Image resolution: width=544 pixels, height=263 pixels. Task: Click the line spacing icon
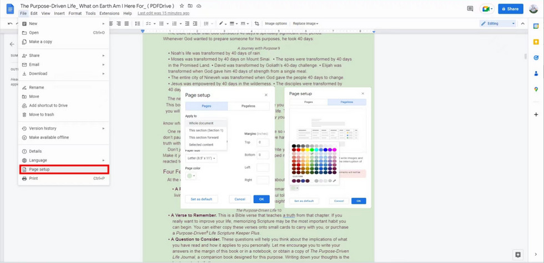(x=138, y=23)
